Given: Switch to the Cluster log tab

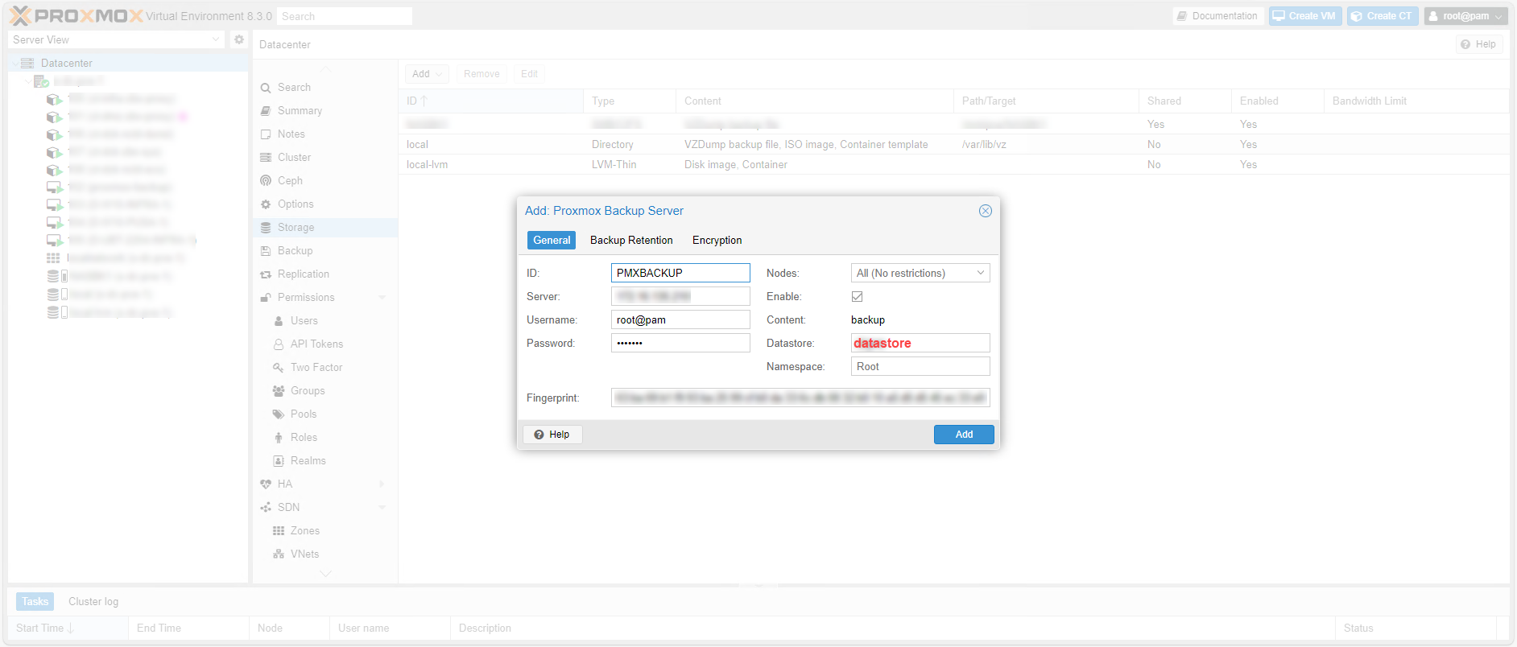Looking at the screenshot, I should pos(93,602).
